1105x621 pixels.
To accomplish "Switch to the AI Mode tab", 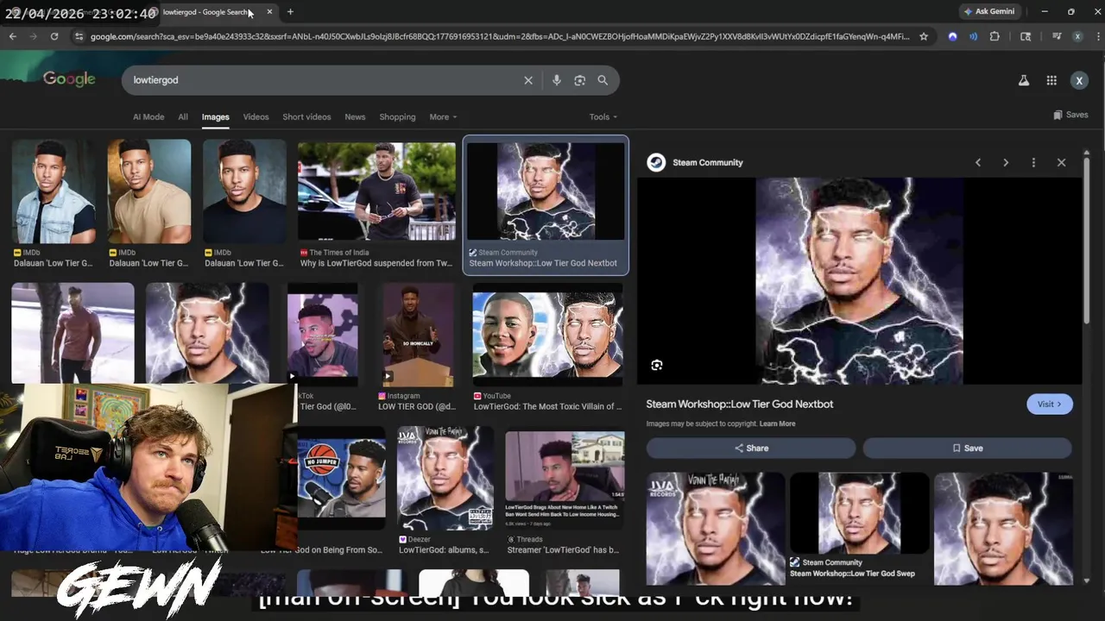I will [148, 117].
